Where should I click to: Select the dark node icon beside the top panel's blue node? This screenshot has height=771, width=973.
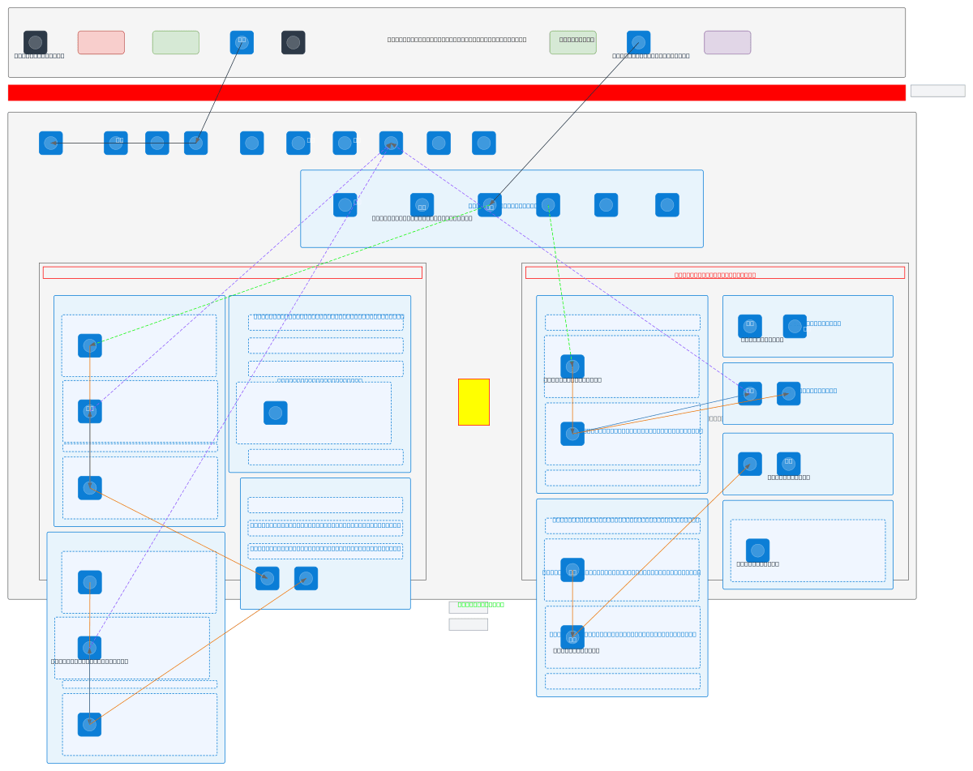tap(294, 42)
